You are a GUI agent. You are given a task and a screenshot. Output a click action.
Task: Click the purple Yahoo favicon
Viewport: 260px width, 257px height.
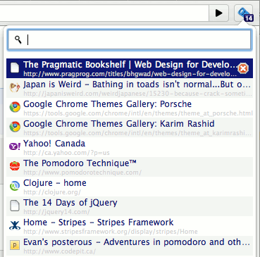pos(15,146)
